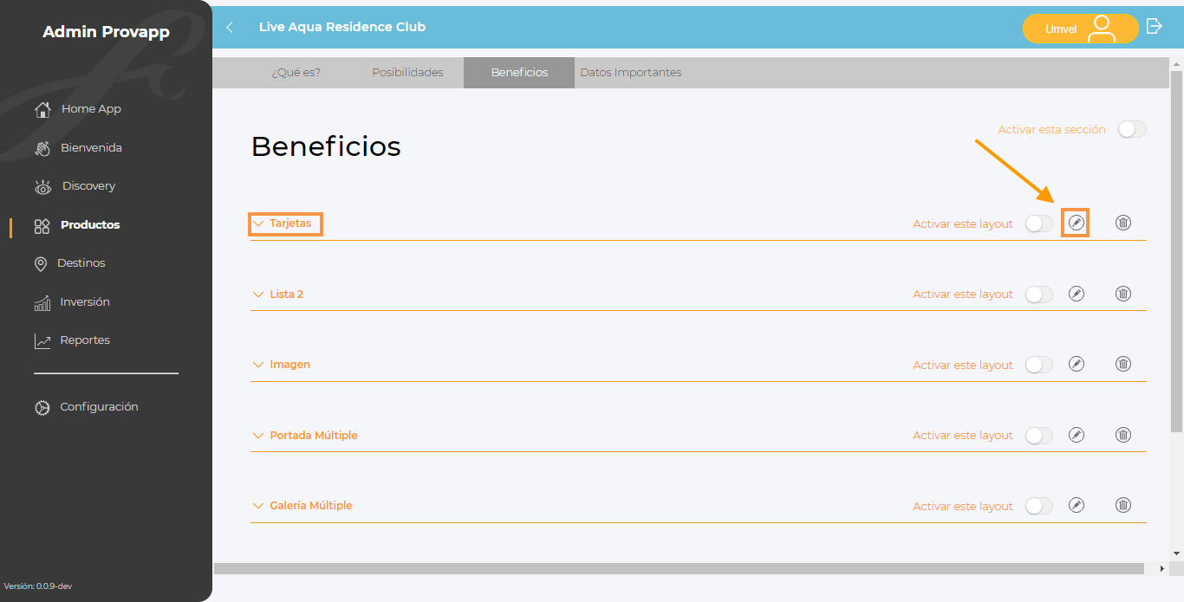
Task: Edit the Portada Múltiple layout
Action: 1077,435
